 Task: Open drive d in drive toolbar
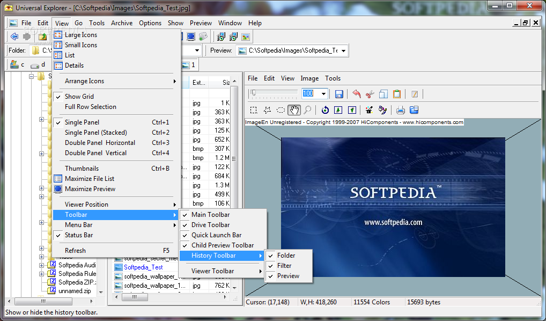coord(38,64)
